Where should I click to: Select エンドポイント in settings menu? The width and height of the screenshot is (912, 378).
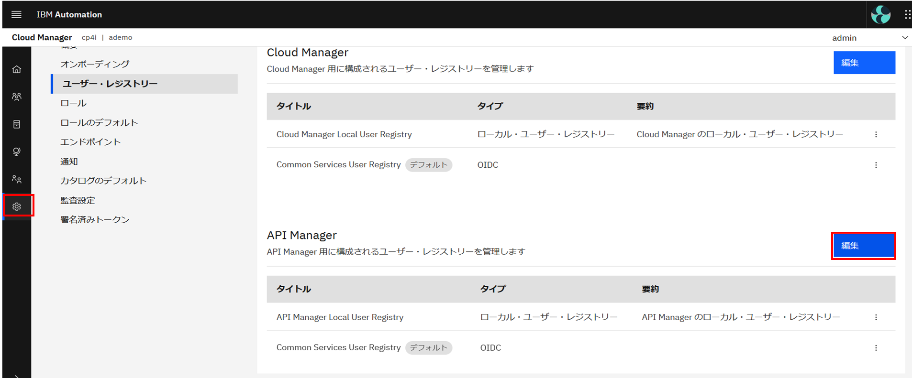click(90, 142)
